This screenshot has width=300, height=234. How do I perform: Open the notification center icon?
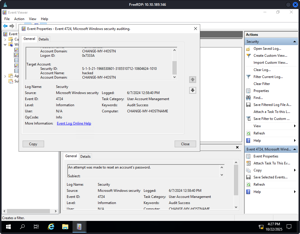(289, 227)
